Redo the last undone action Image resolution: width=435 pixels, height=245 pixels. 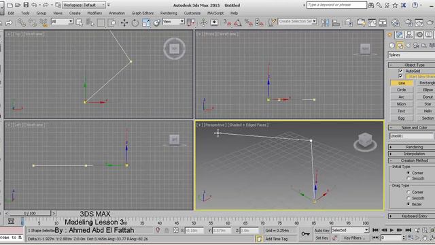point(46,5)
